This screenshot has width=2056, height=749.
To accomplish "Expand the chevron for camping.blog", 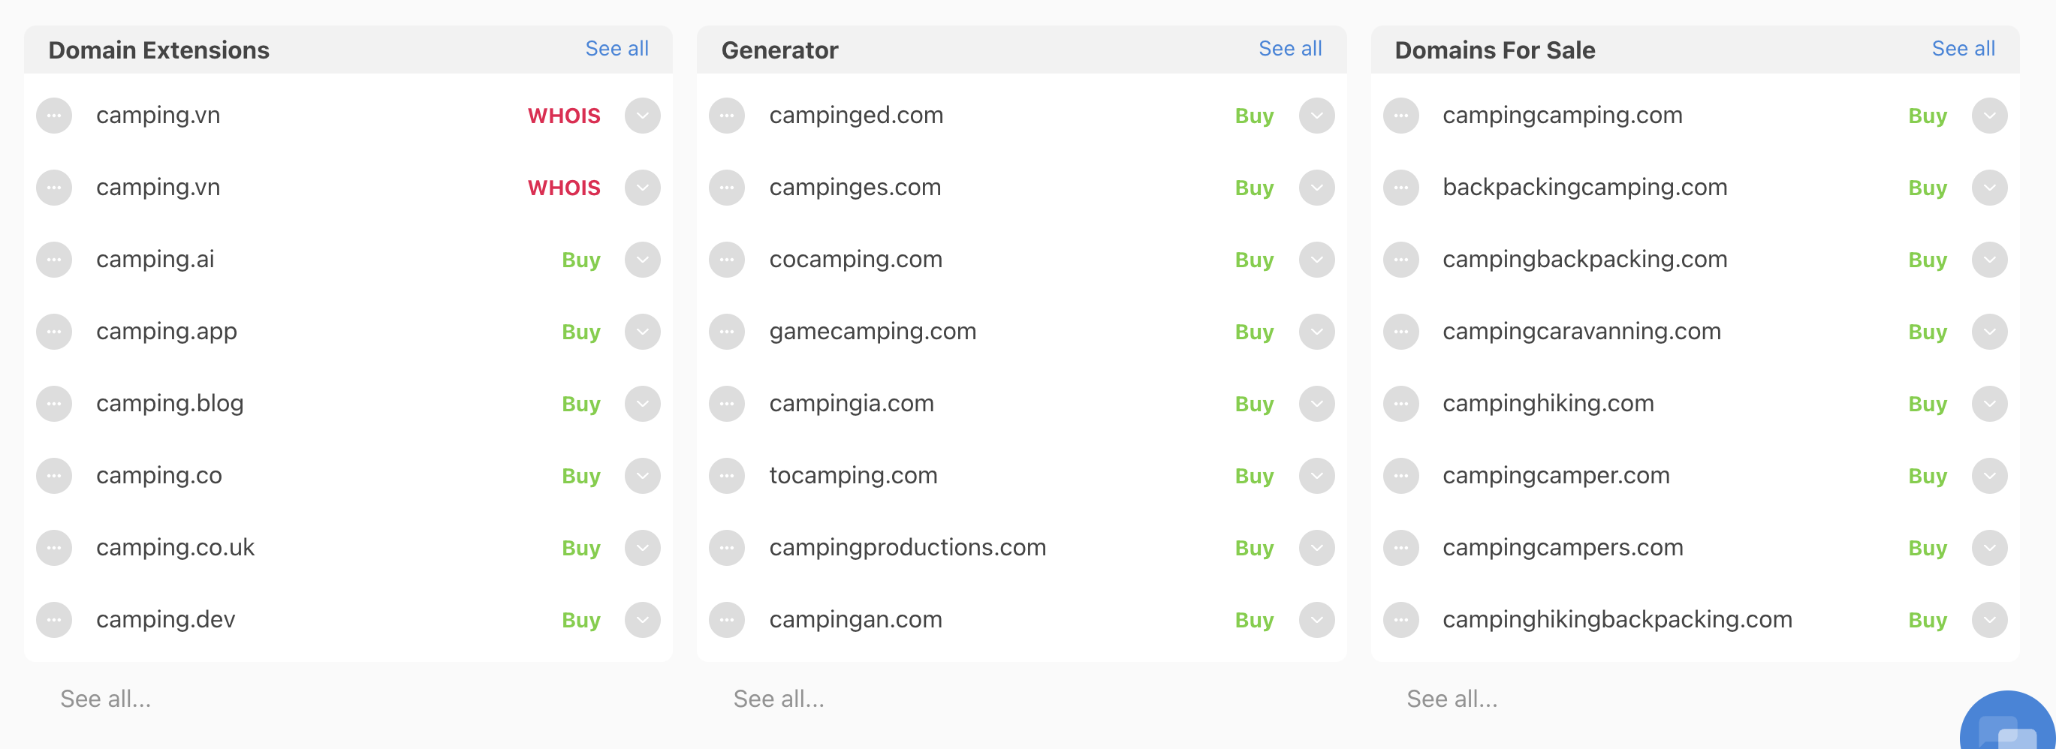I will tap(643, 404).
